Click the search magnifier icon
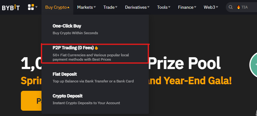 click(230, 7)
